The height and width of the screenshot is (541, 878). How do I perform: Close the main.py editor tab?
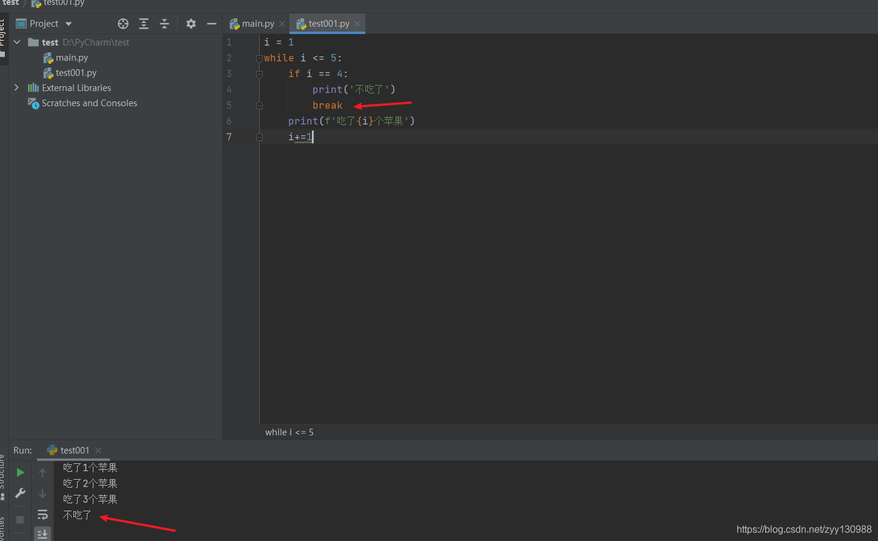[282, 24]
